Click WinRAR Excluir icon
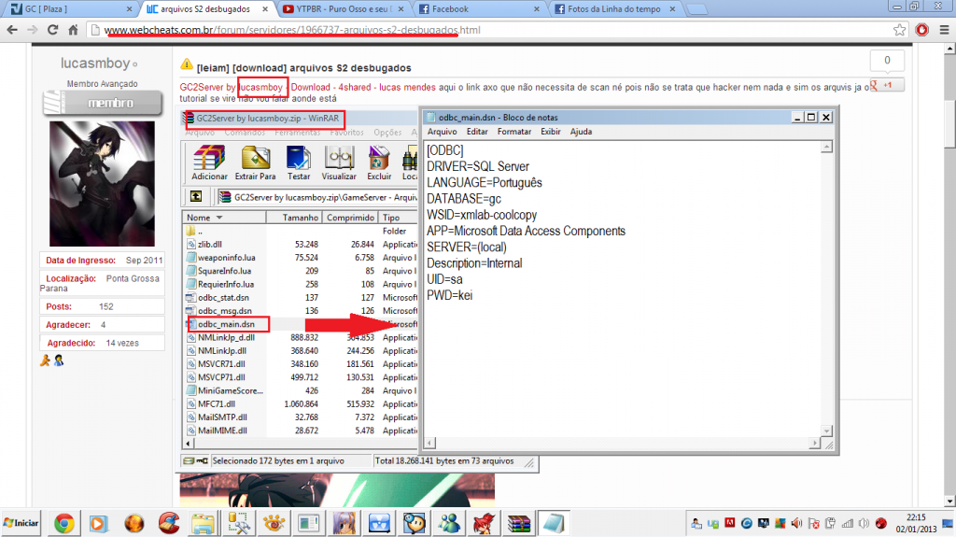This screenshot has width=956, height=537. pos(379,163)
